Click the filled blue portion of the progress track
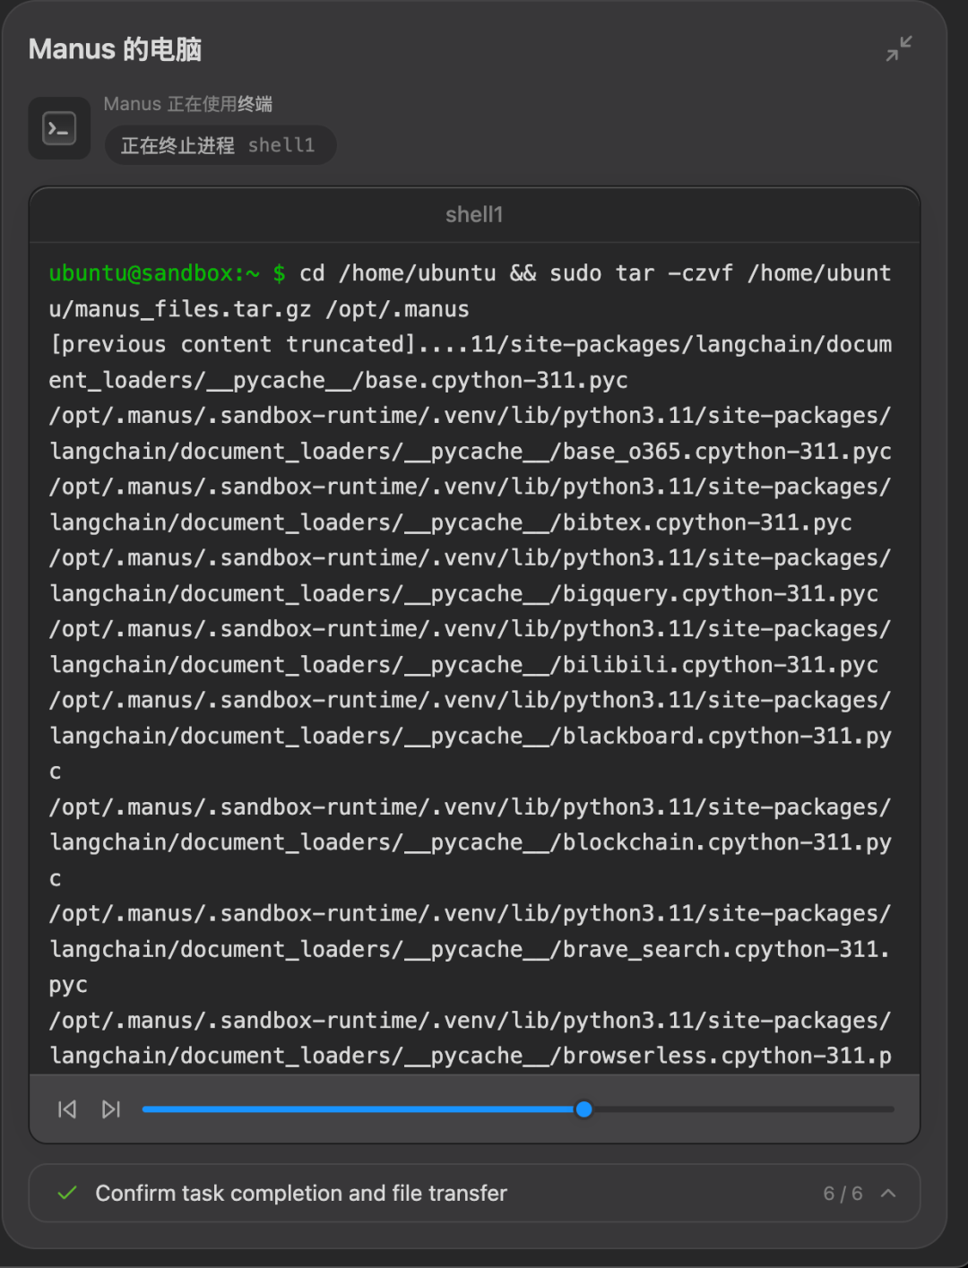This screenshot has width=968, height=1268. pos(358,1109)
